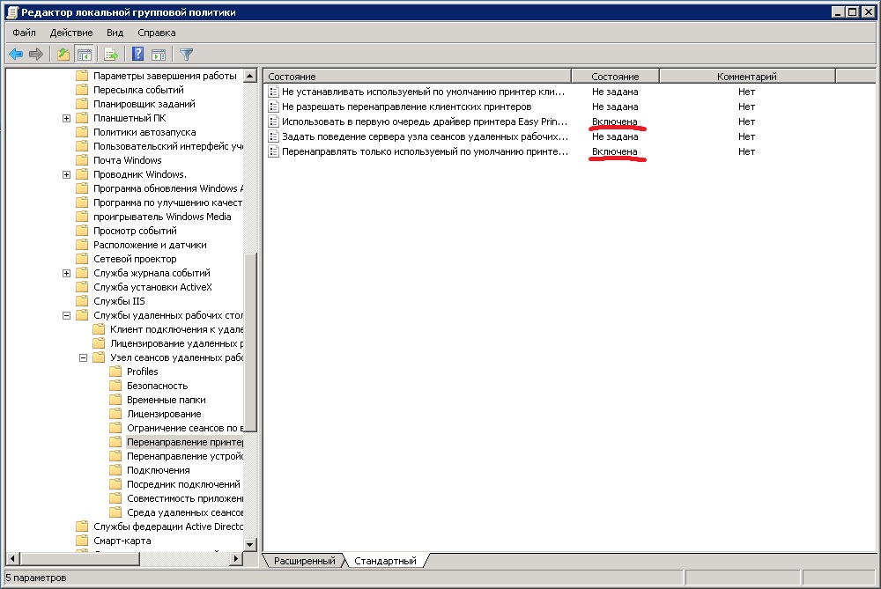Select policy 'Перенаправлять только используемый по умолчанию принтер'
The height and width of the screenshot is (589, 881).
click(x=425, y=151)
